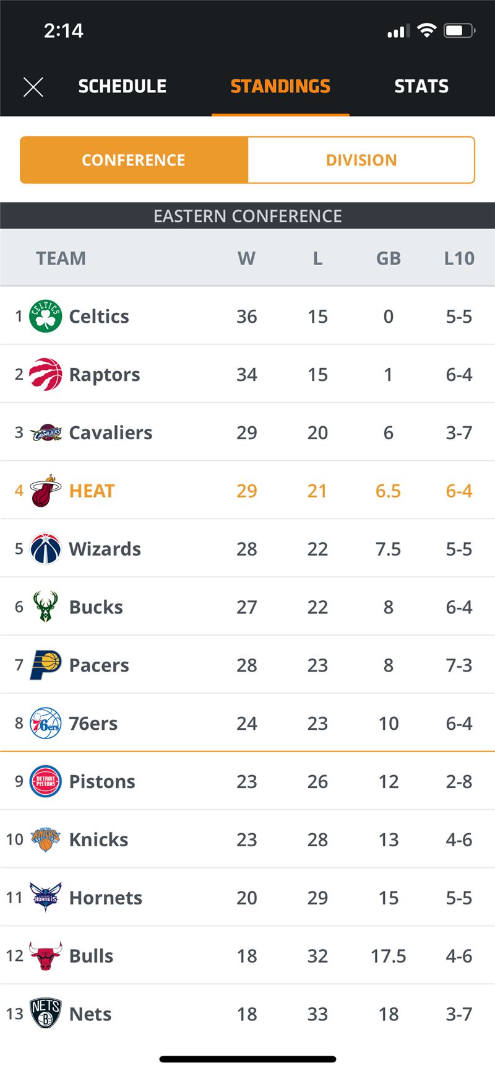
Task: Select the Brooklyn Nets shield logo
Action: pyautogui.click(x=45, y=1014)
